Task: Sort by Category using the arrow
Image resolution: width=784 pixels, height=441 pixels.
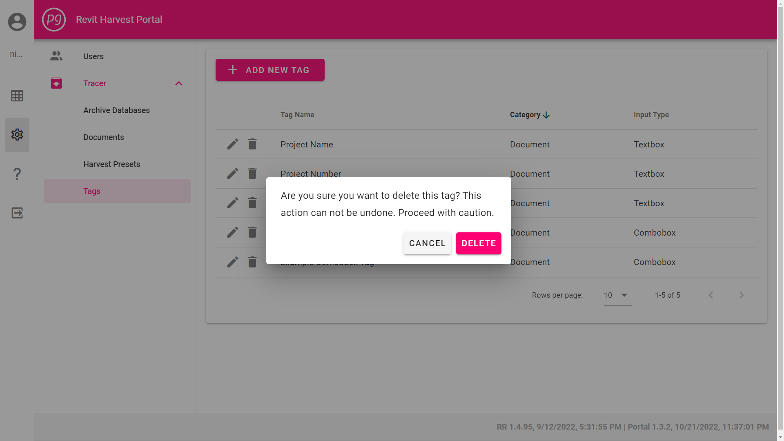Action: pos(546,115)
